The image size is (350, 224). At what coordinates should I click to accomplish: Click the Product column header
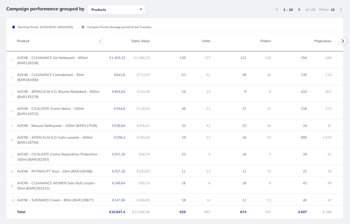coord(23,41)
